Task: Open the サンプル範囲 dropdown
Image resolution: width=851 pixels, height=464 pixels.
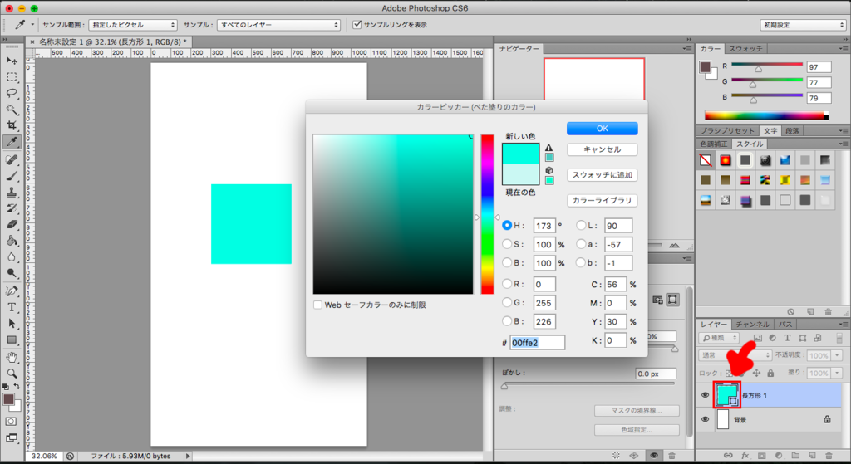Action: (133, 25)
